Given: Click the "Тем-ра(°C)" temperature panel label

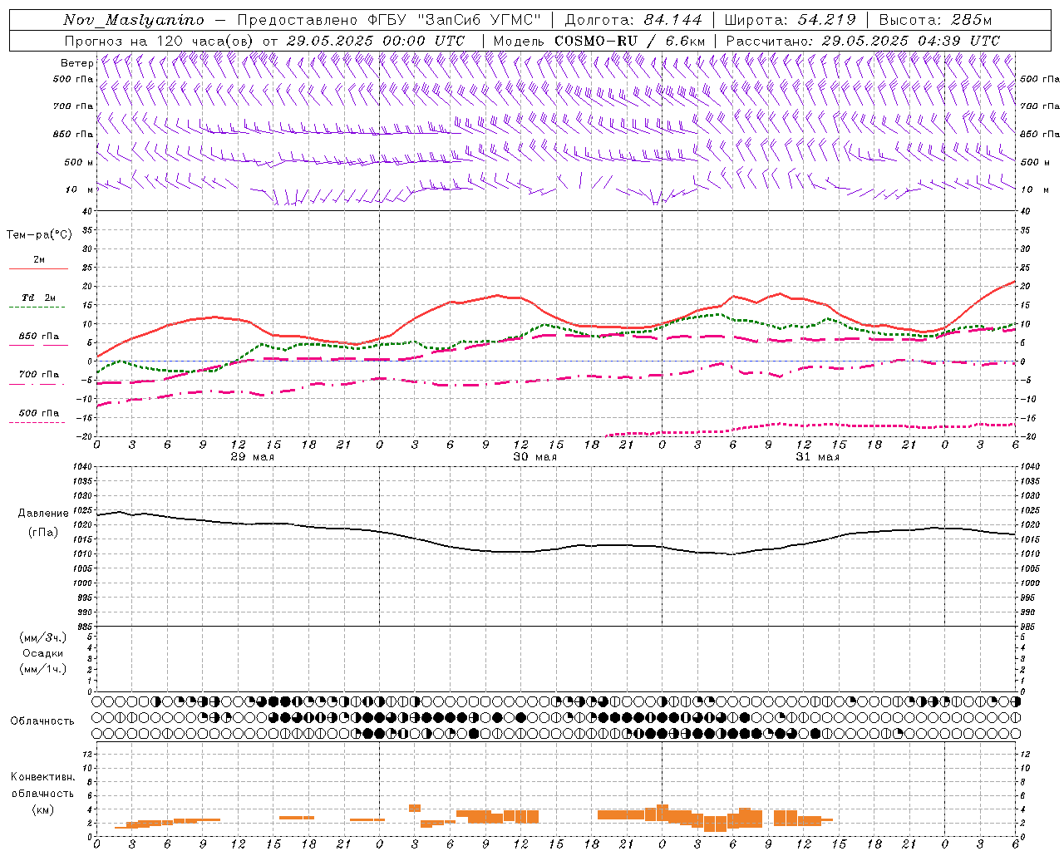Looking at the screenshot, I should 39,235.
